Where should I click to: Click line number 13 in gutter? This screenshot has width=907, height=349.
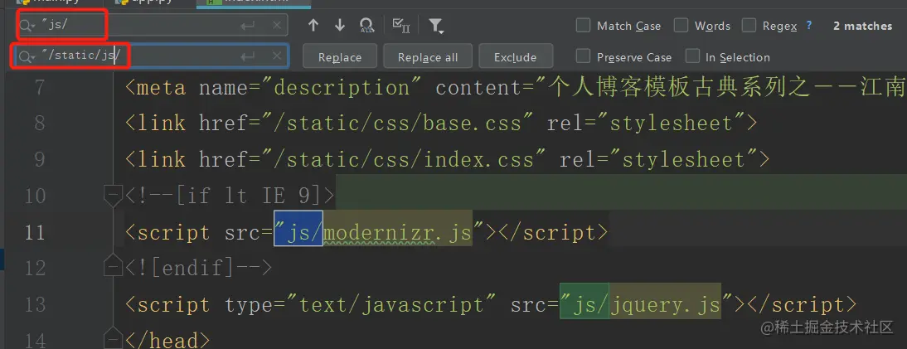(x=35, y=304)
